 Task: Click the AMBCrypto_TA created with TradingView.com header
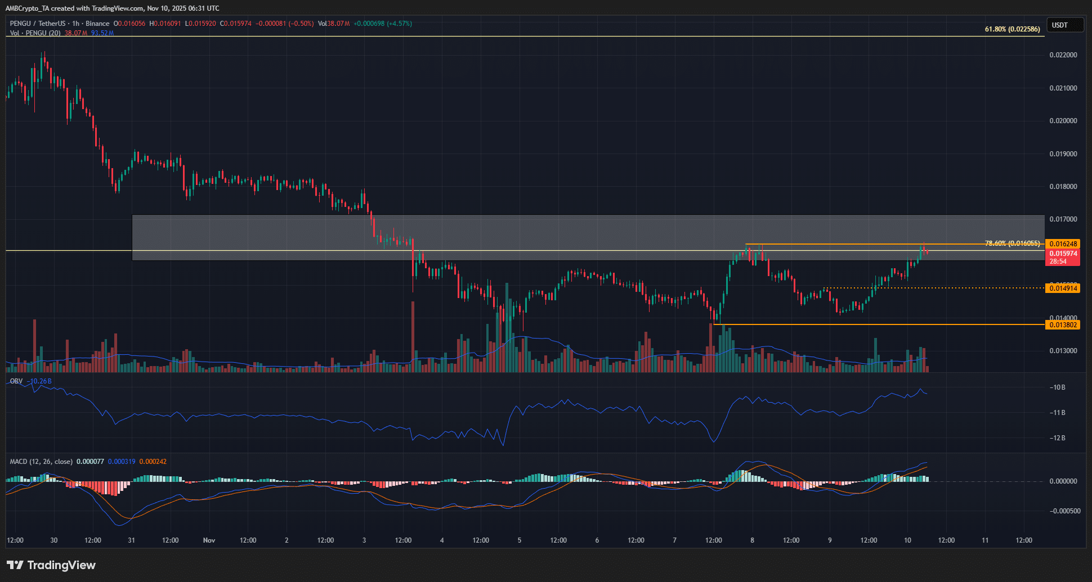tap(113, 8)
